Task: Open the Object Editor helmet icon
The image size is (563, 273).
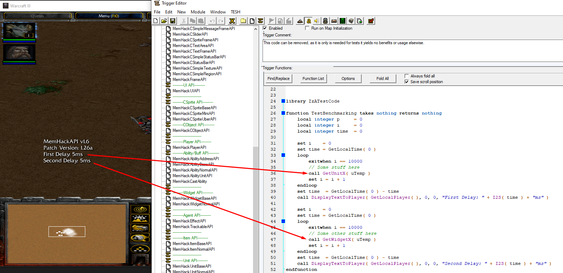Action: tap(325, 21)
